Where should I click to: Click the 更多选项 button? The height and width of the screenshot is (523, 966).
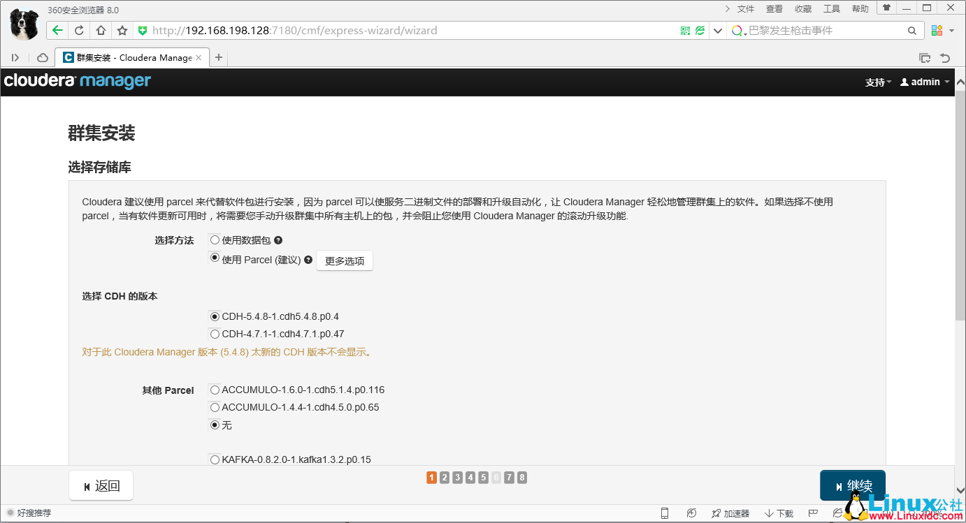[344, 260]
